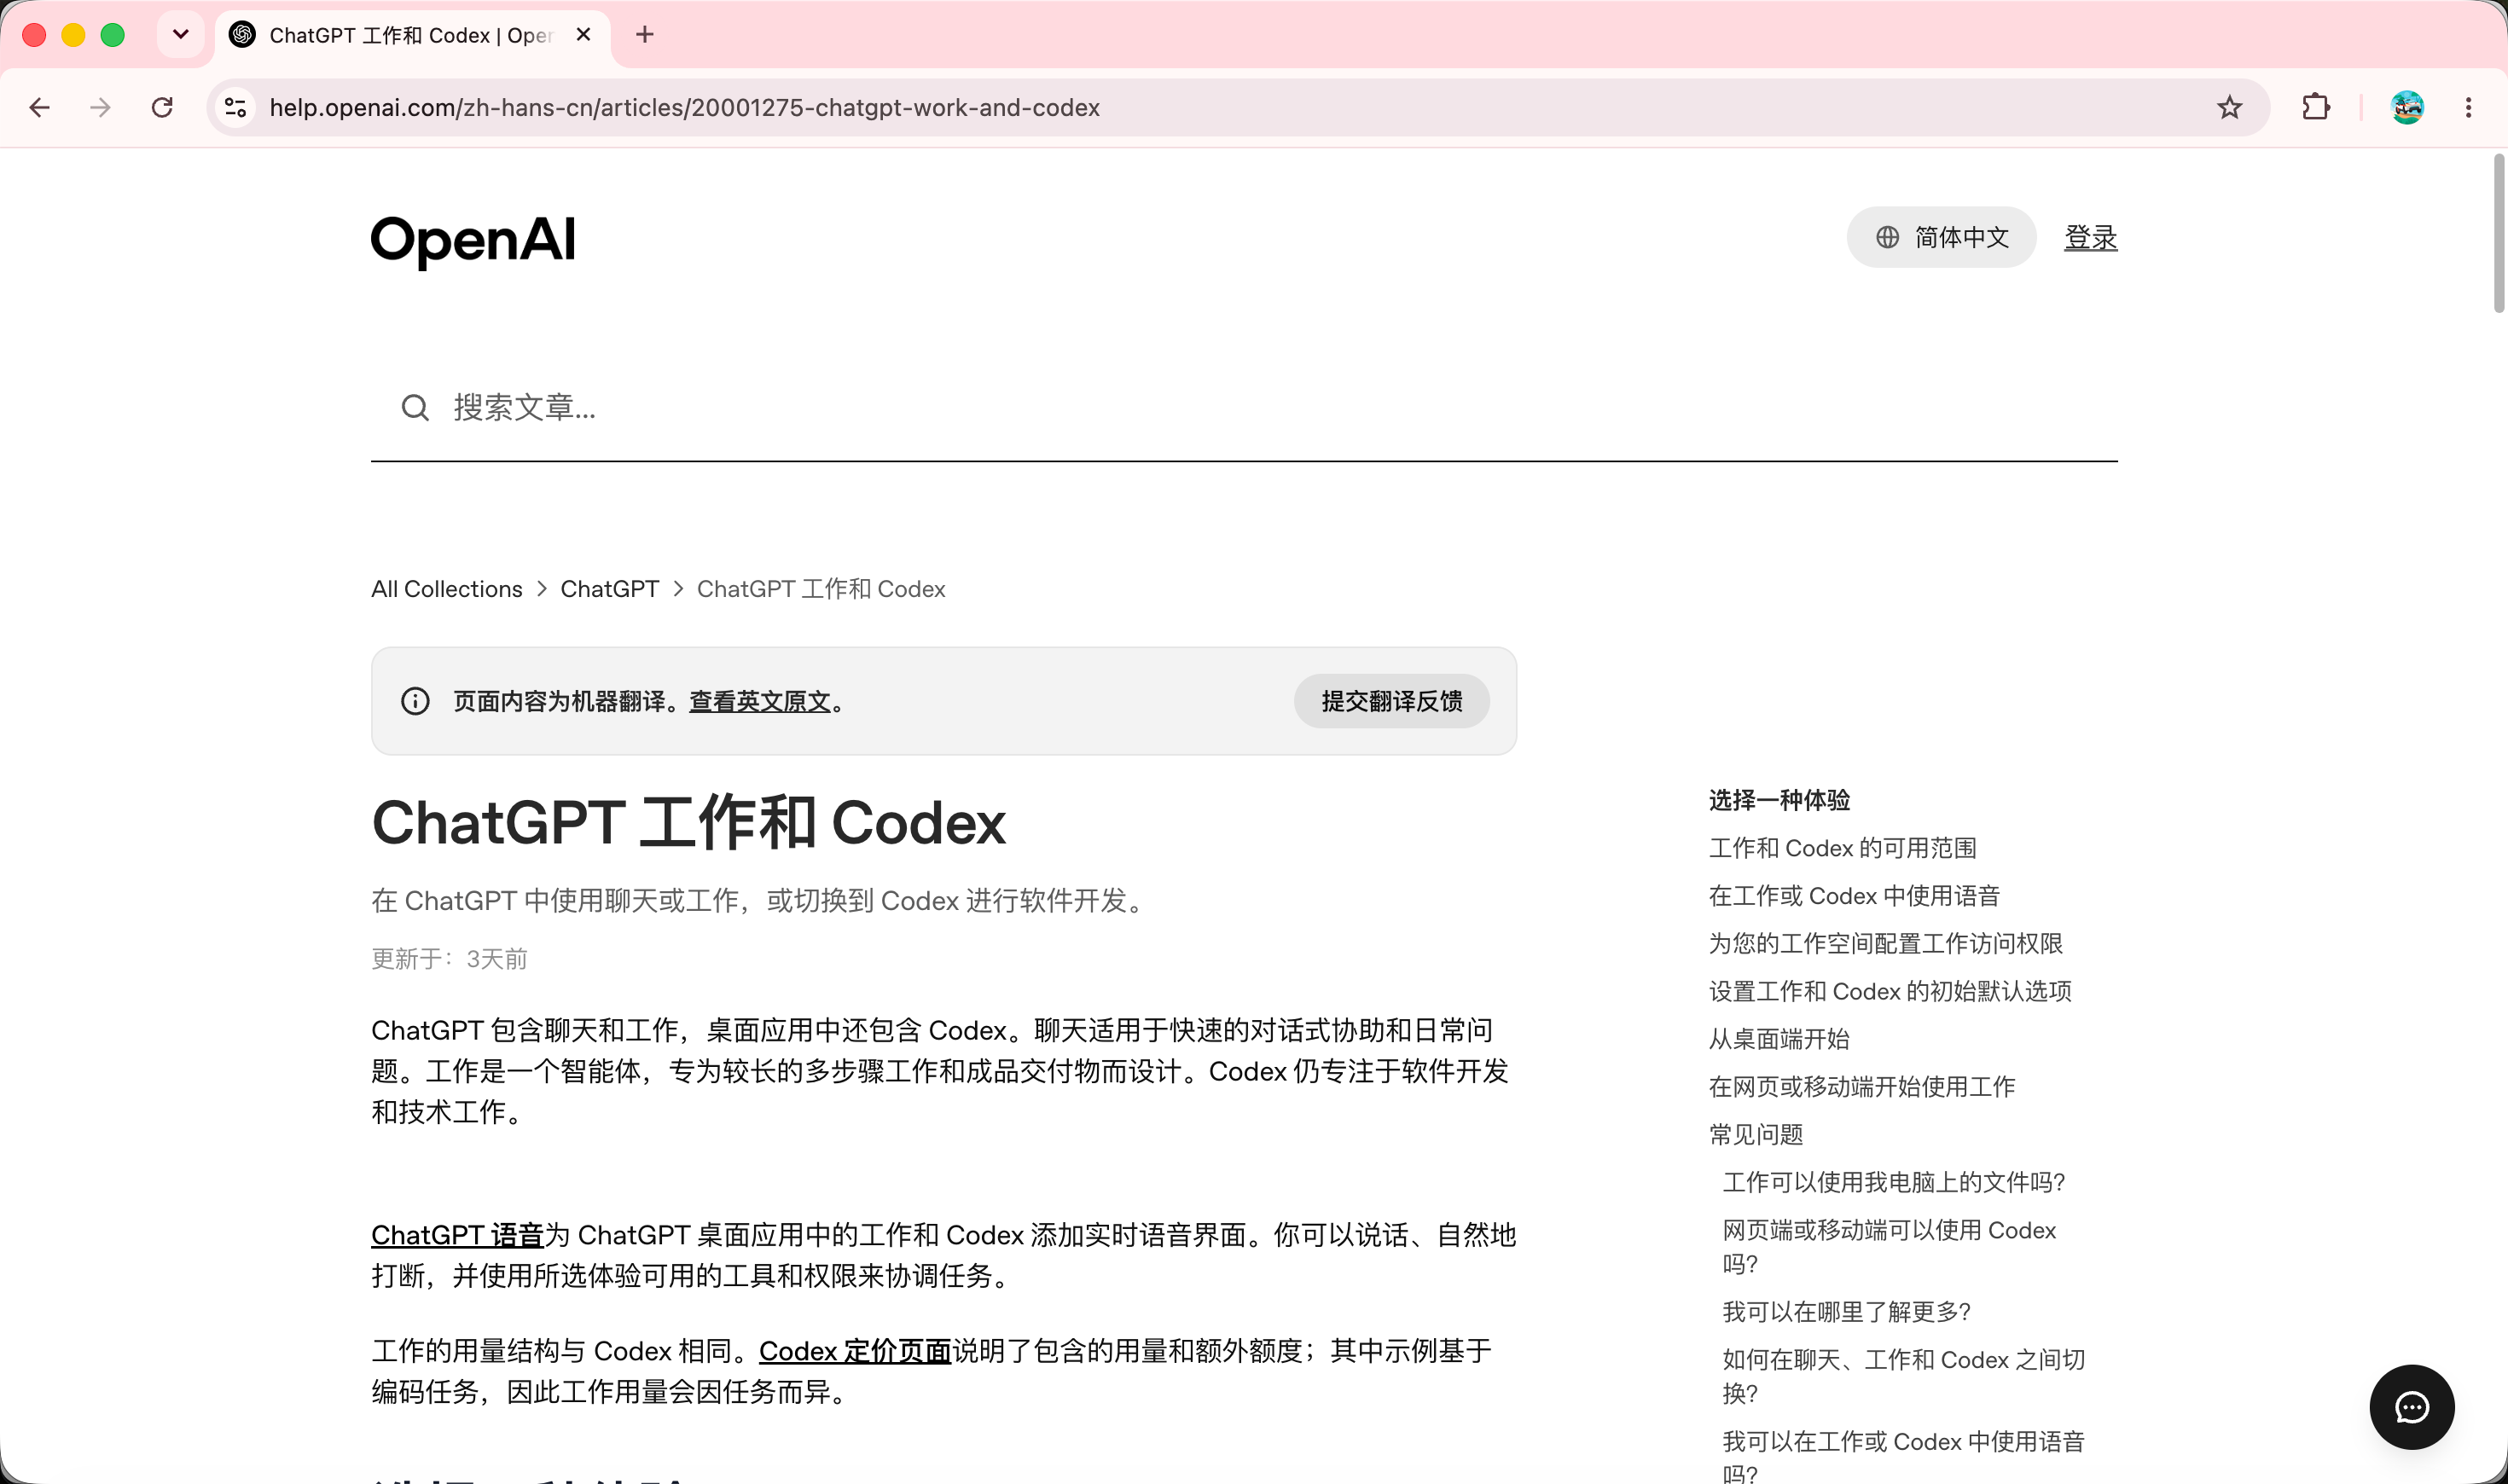Open 工作可以使用我电脑上的文件吗? question
This screenshot has height=1484, width=2508.
[x=1893, y=1182]
